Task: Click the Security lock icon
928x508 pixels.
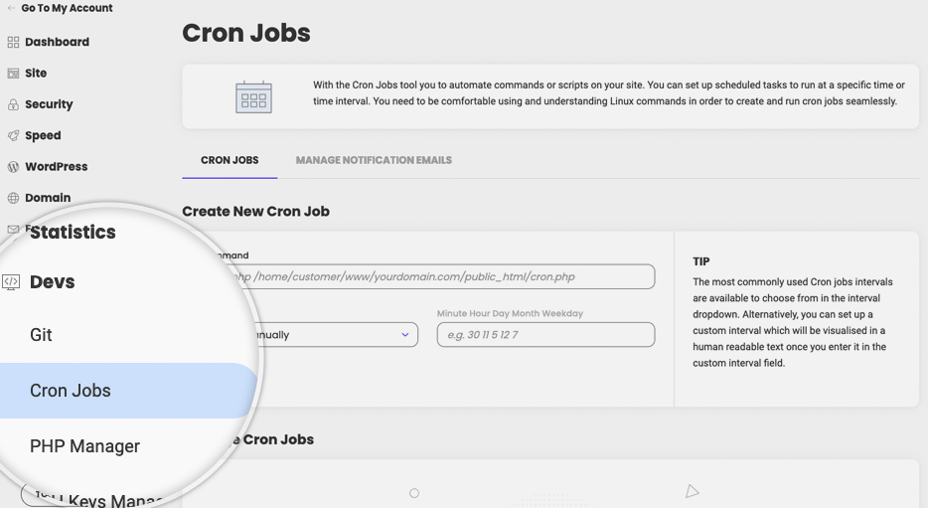Action: 13,104
